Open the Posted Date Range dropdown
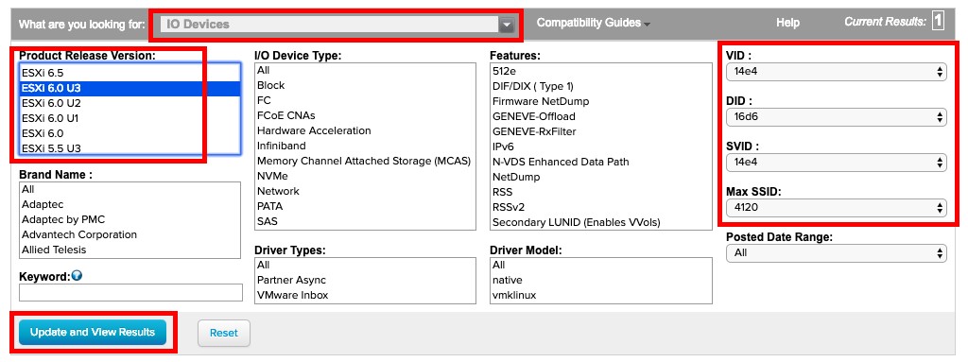Image resolution: width=968 pixels, height=362 pixels. 837,252
